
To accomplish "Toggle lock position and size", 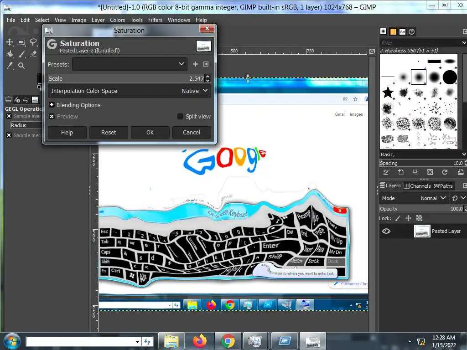I will (408, 218).
